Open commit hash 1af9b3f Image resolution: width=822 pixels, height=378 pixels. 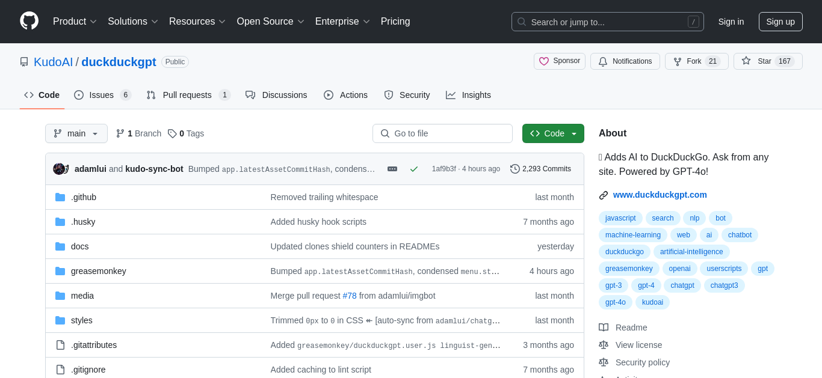pos(443,169)
